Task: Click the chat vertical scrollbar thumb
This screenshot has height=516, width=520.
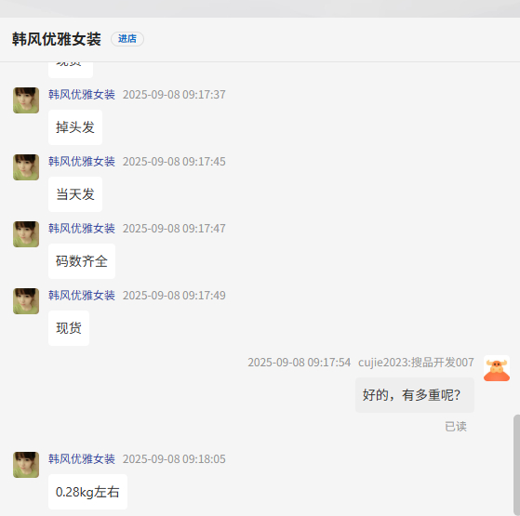Action: coord(516,465)
